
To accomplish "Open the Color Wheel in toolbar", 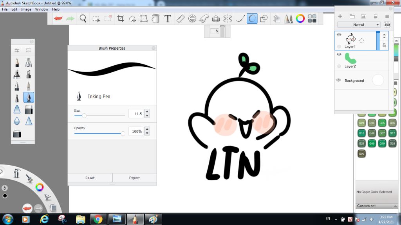I will tap(300, 19).
